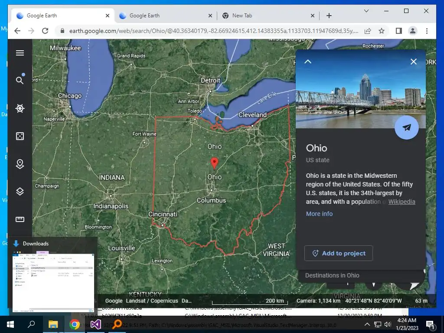Click the Milwaukee label on map
Viewport: 444px width, 333px height.
(65, 48)
